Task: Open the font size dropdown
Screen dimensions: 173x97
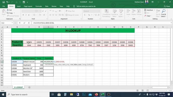Action: click(40, 11)
